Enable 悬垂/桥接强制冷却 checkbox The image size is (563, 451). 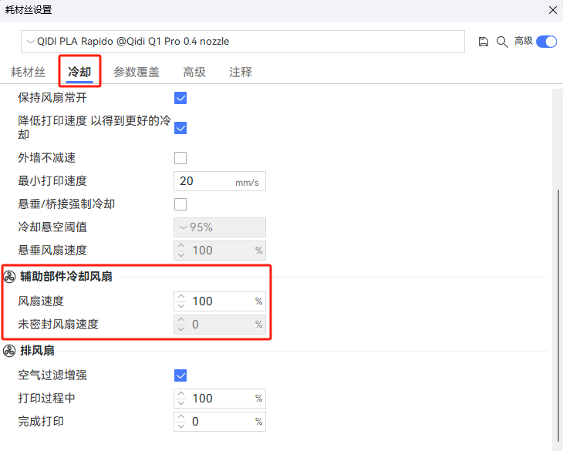pos(181,204)
